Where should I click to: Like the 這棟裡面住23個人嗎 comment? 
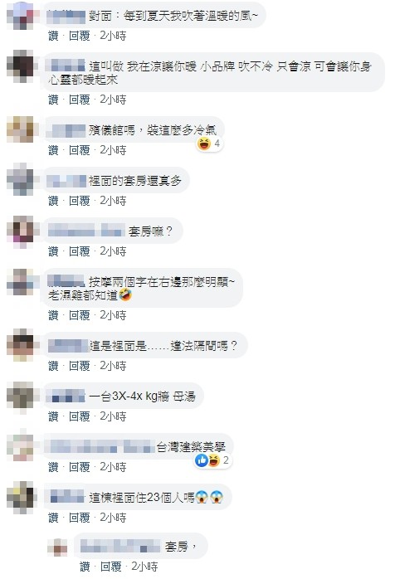(54, 518)
